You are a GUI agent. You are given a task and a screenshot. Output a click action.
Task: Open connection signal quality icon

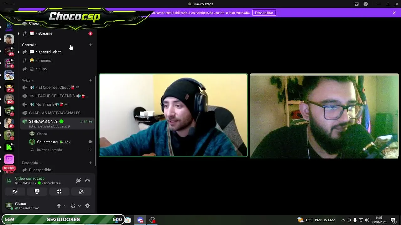pos(9,181)
